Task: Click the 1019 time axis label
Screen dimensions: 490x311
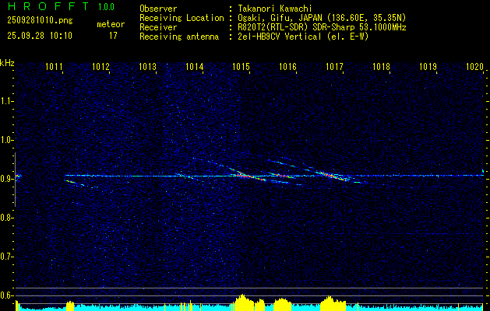Action: click(x=428, y=66)
